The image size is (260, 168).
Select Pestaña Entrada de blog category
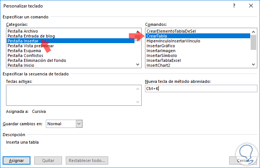click(31, 36)
